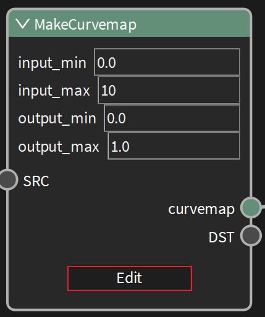This screenshot has width=265, height=317.
Task: Click the output_min value field
Action: [172, 118]
